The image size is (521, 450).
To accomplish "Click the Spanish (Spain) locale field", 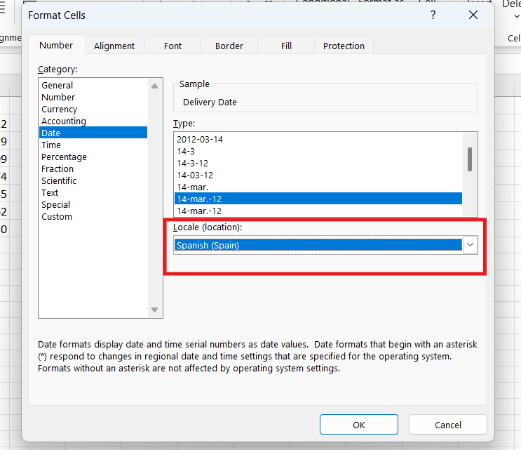I will [318, 245].
